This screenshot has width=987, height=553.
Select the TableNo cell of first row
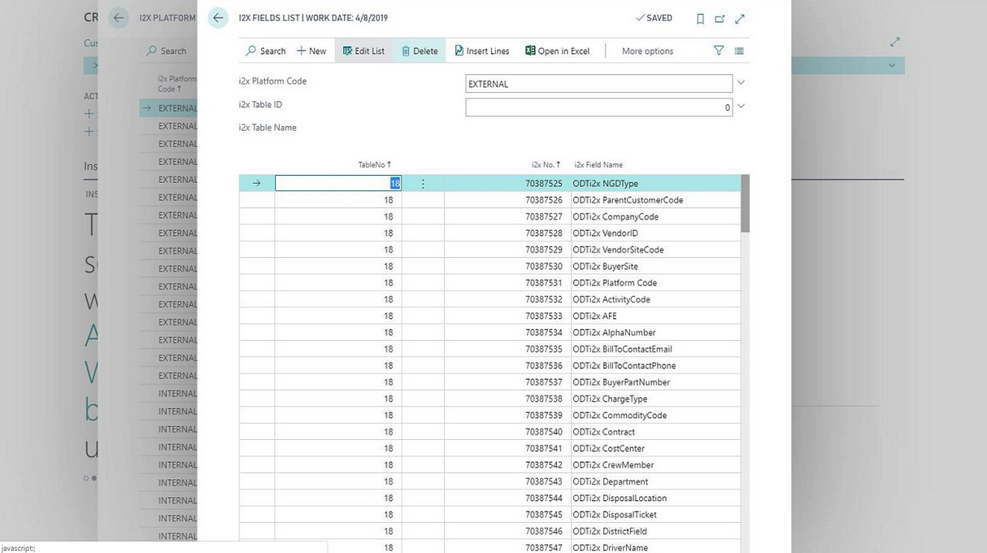(338, 184)
